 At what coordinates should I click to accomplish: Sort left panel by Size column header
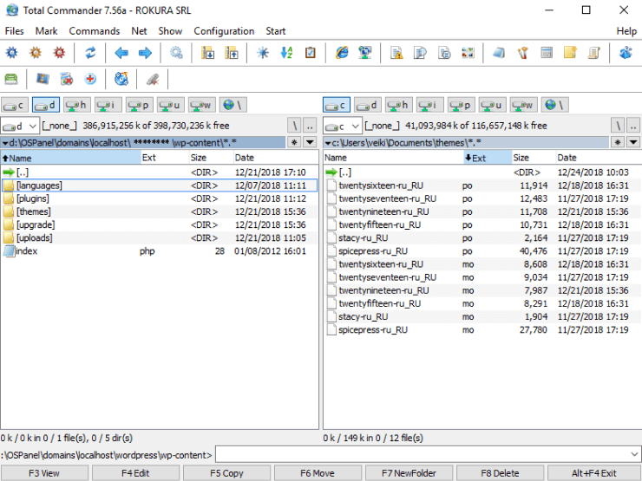[x=211, y=158]
